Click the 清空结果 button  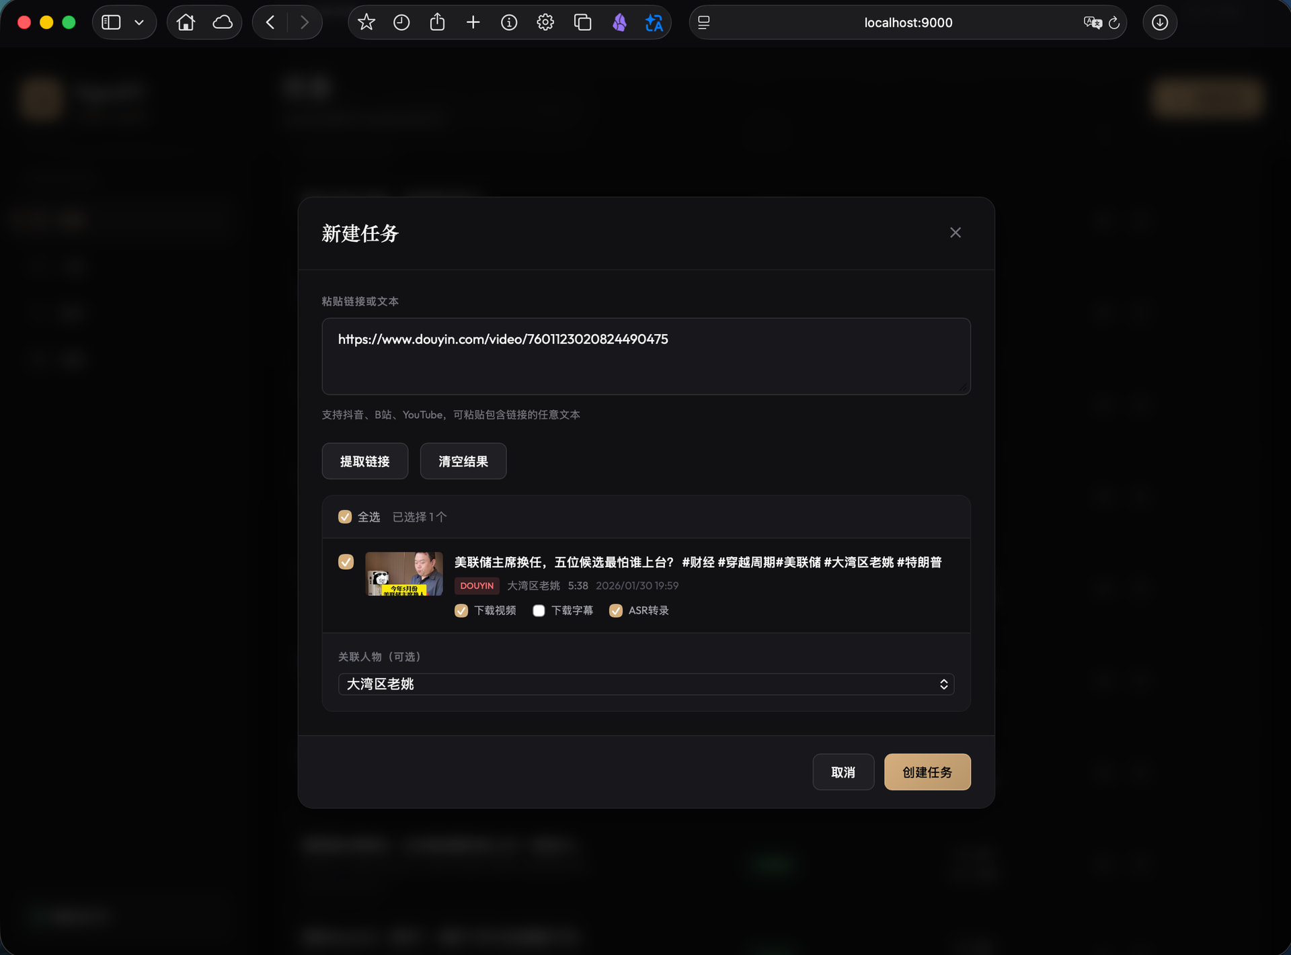(x=463, y=461)
